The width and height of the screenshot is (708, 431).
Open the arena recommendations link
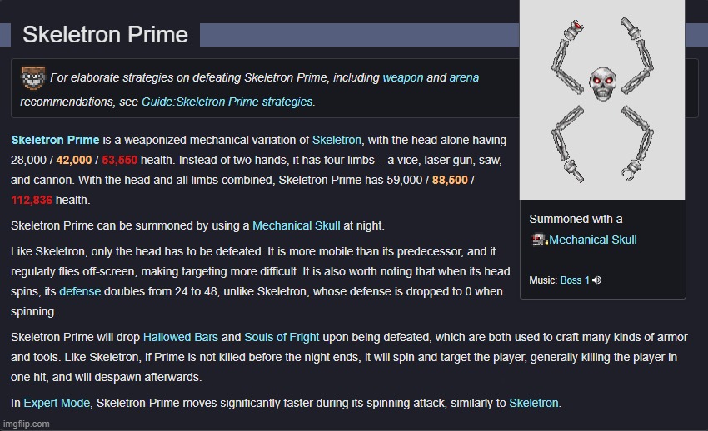(x=464, y=77)
